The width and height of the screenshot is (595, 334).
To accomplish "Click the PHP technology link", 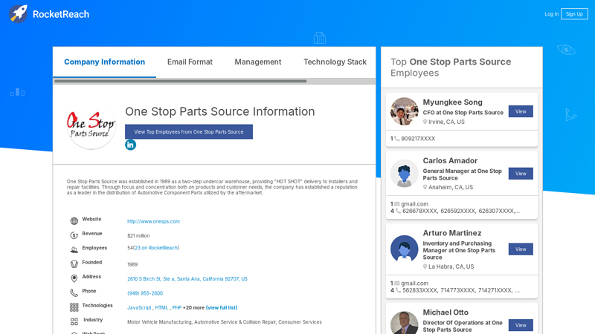I will pyautogui.click(x=177, y=307).
